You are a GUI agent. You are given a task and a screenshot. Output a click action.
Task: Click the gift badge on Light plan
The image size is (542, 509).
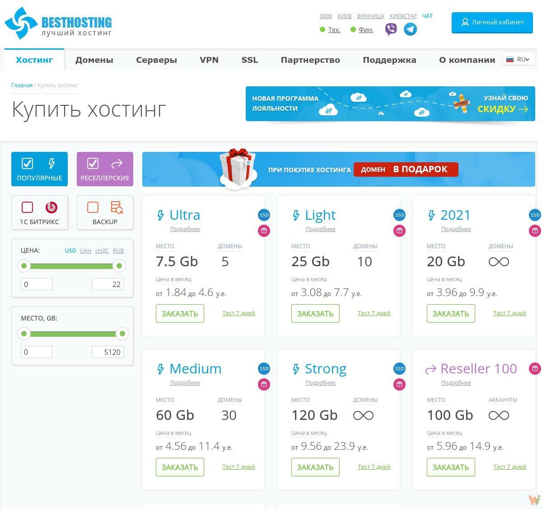[x=399, y=231]
